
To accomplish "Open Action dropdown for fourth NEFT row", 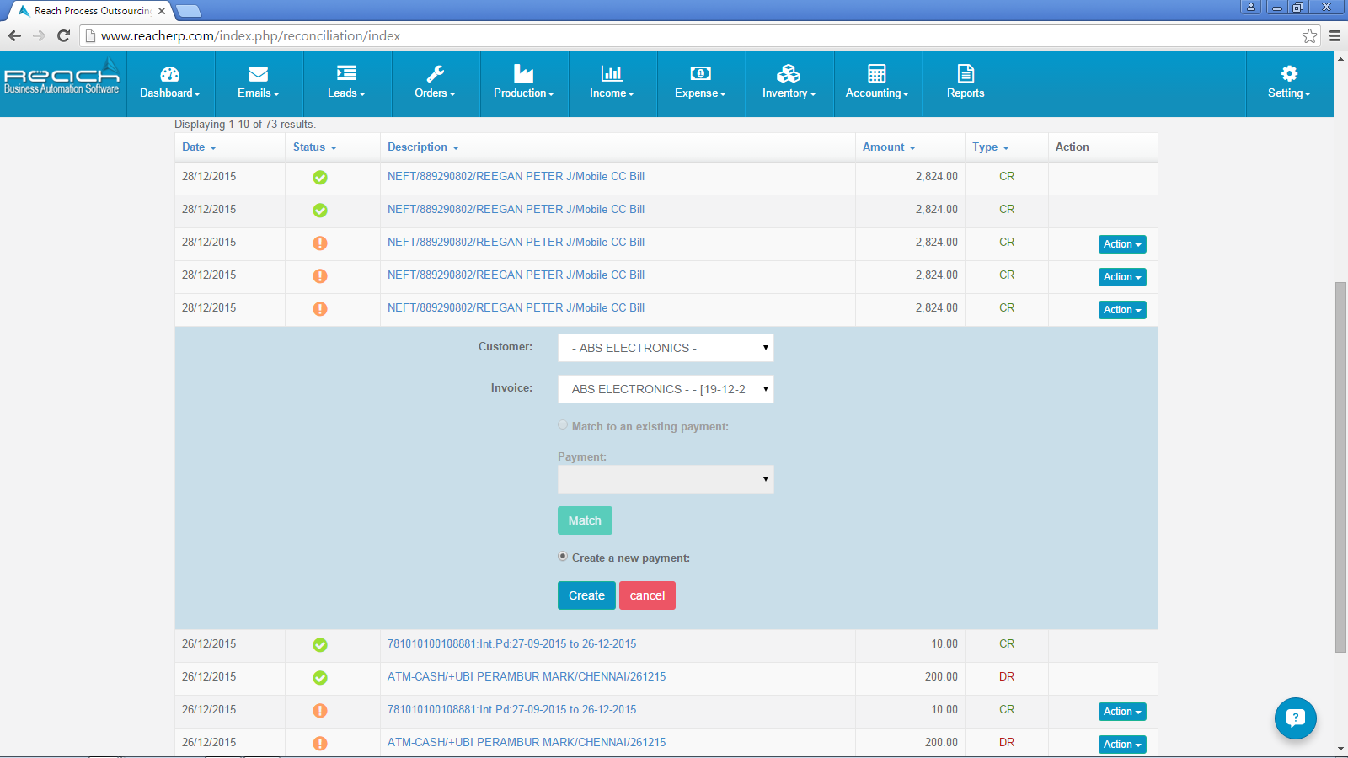I will [1122, 277].
